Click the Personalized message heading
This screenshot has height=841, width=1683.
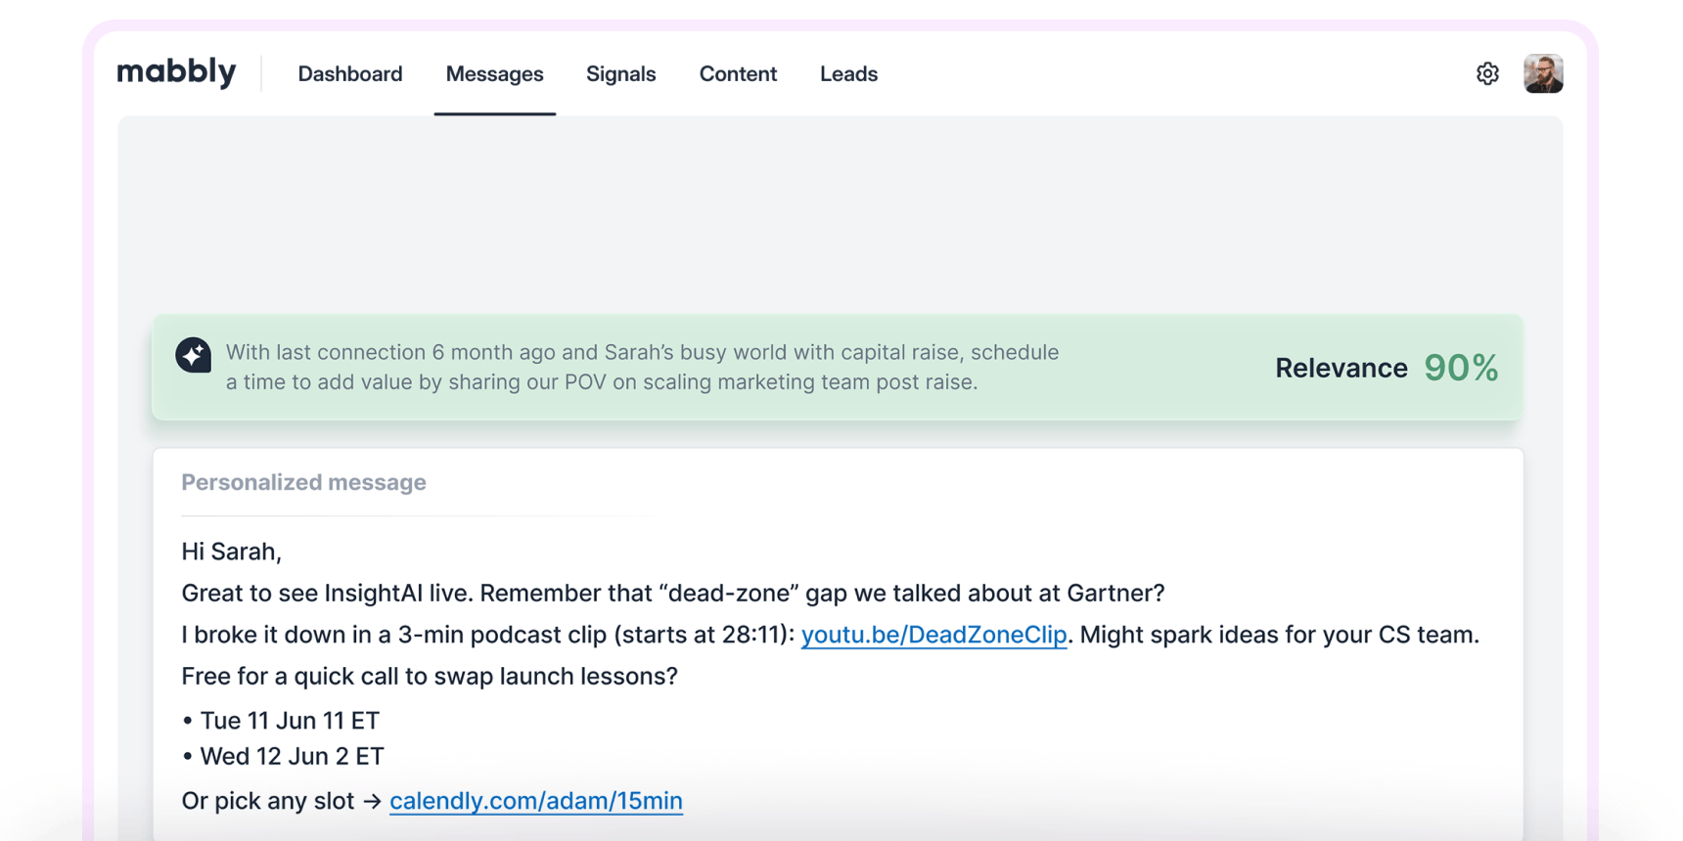pyautogui.click(x=303, y=482)
